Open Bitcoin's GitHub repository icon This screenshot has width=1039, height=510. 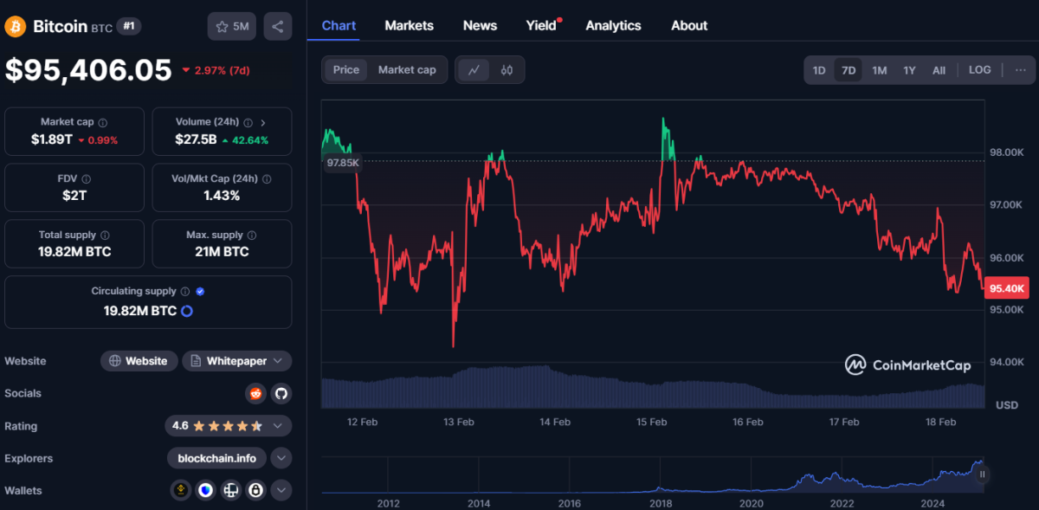coord(281,393)
